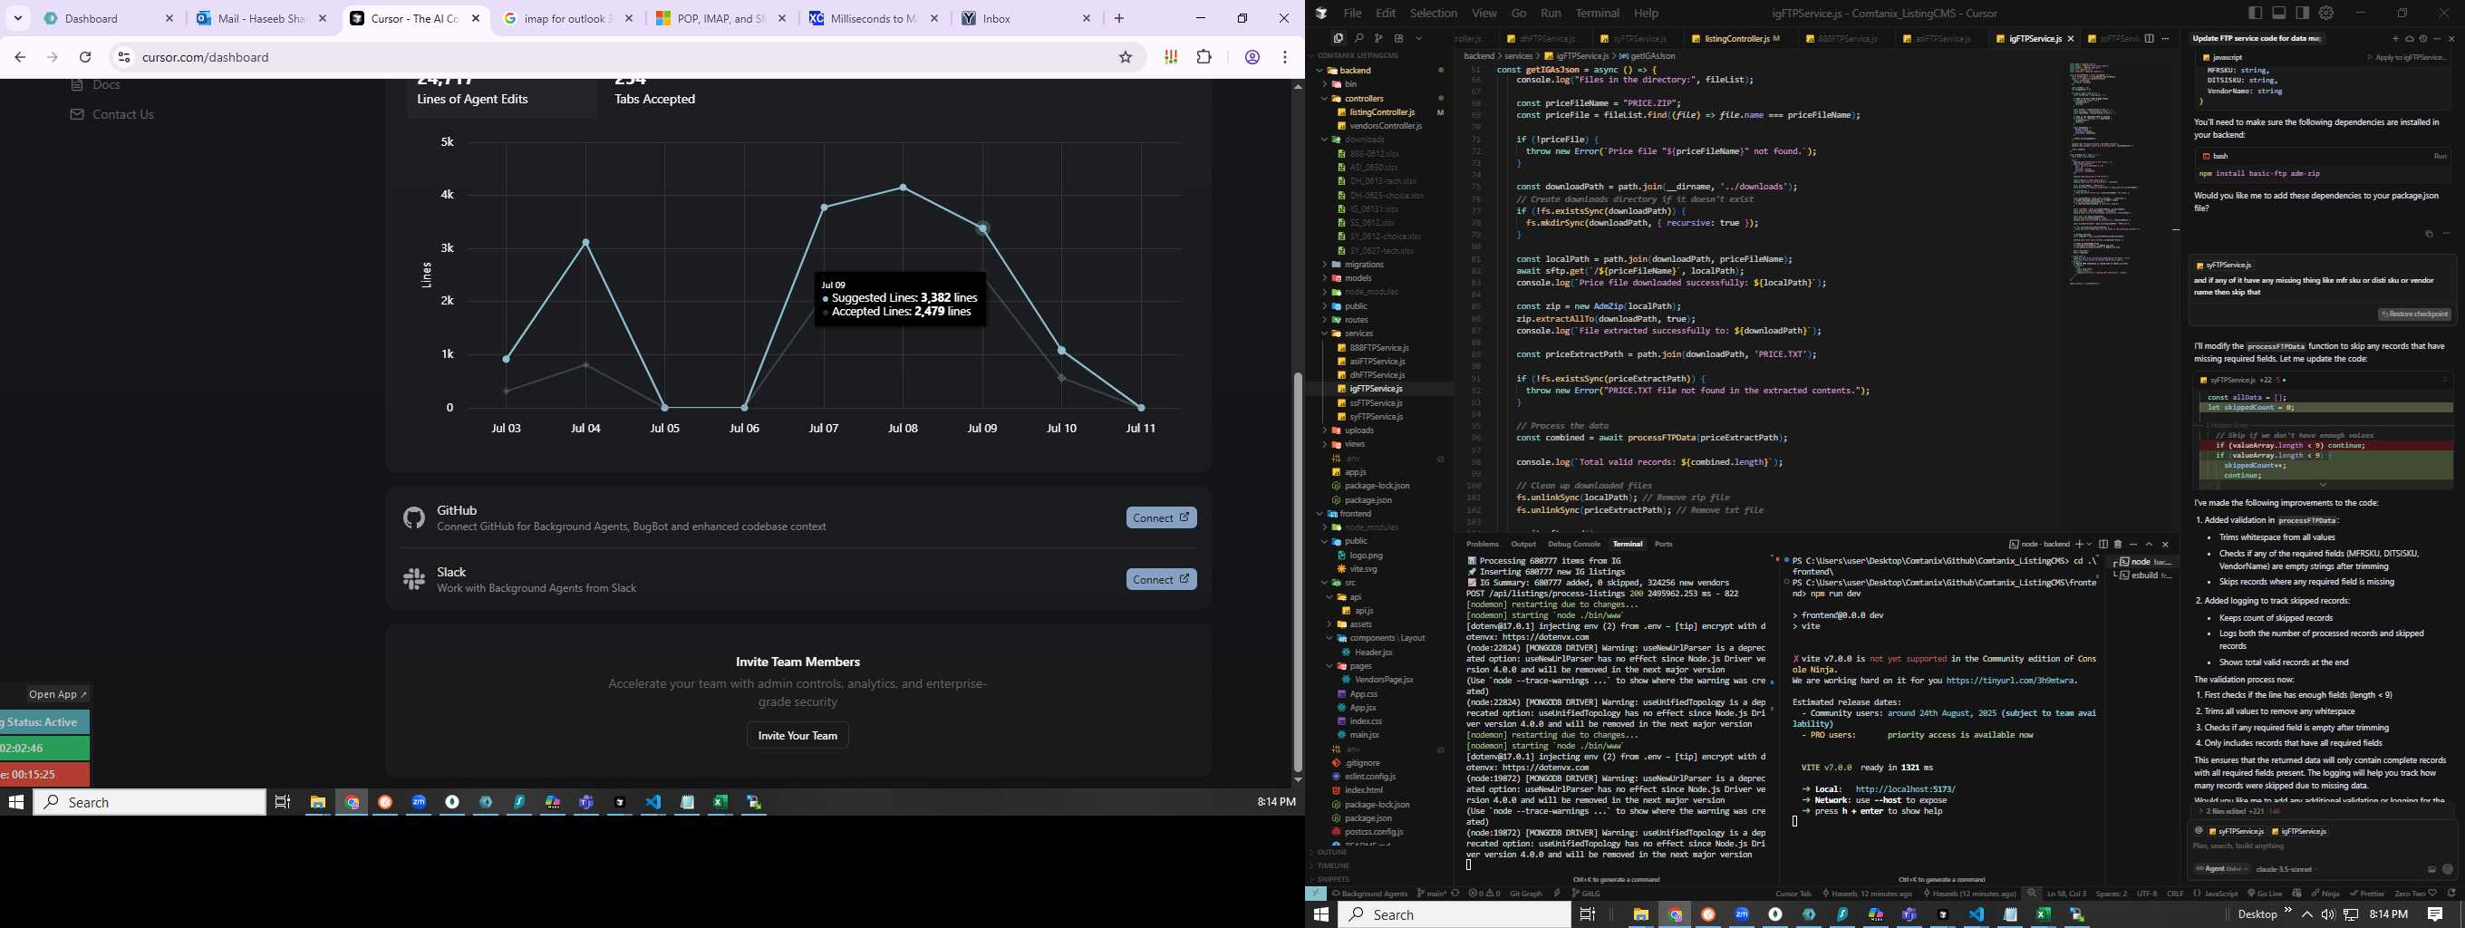The width and height of the screenshot is (2465, 928).
Task: Switch to listingController.js editor tab
Action: coord(1735,38)
